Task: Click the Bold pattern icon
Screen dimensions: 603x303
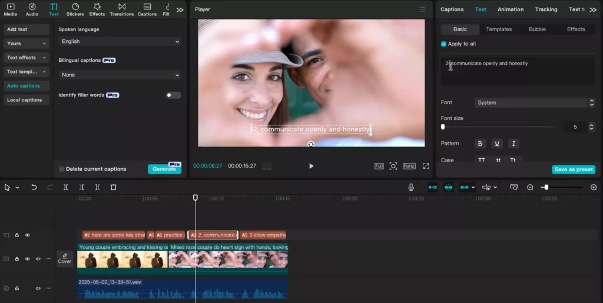Action: coord(480,144)
